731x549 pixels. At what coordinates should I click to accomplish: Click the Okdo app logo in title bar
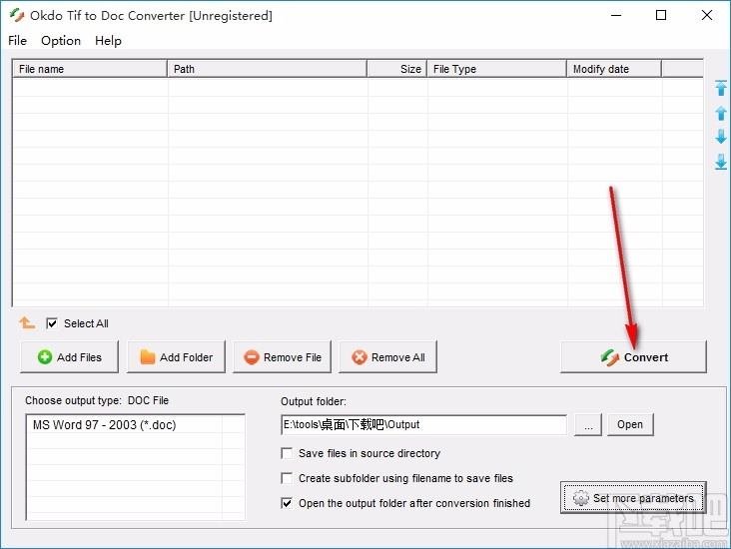coord(17,15)
